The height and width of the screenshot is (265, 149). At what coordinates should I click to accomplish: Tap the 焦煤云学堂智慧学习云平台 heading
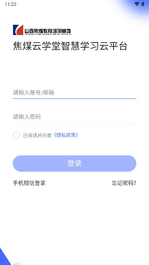(x=70, y=46)
